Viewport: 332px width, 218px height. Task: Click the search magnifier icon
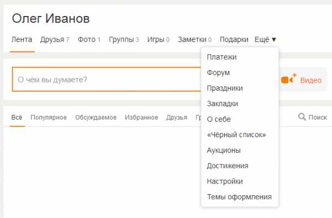[302, 117]
